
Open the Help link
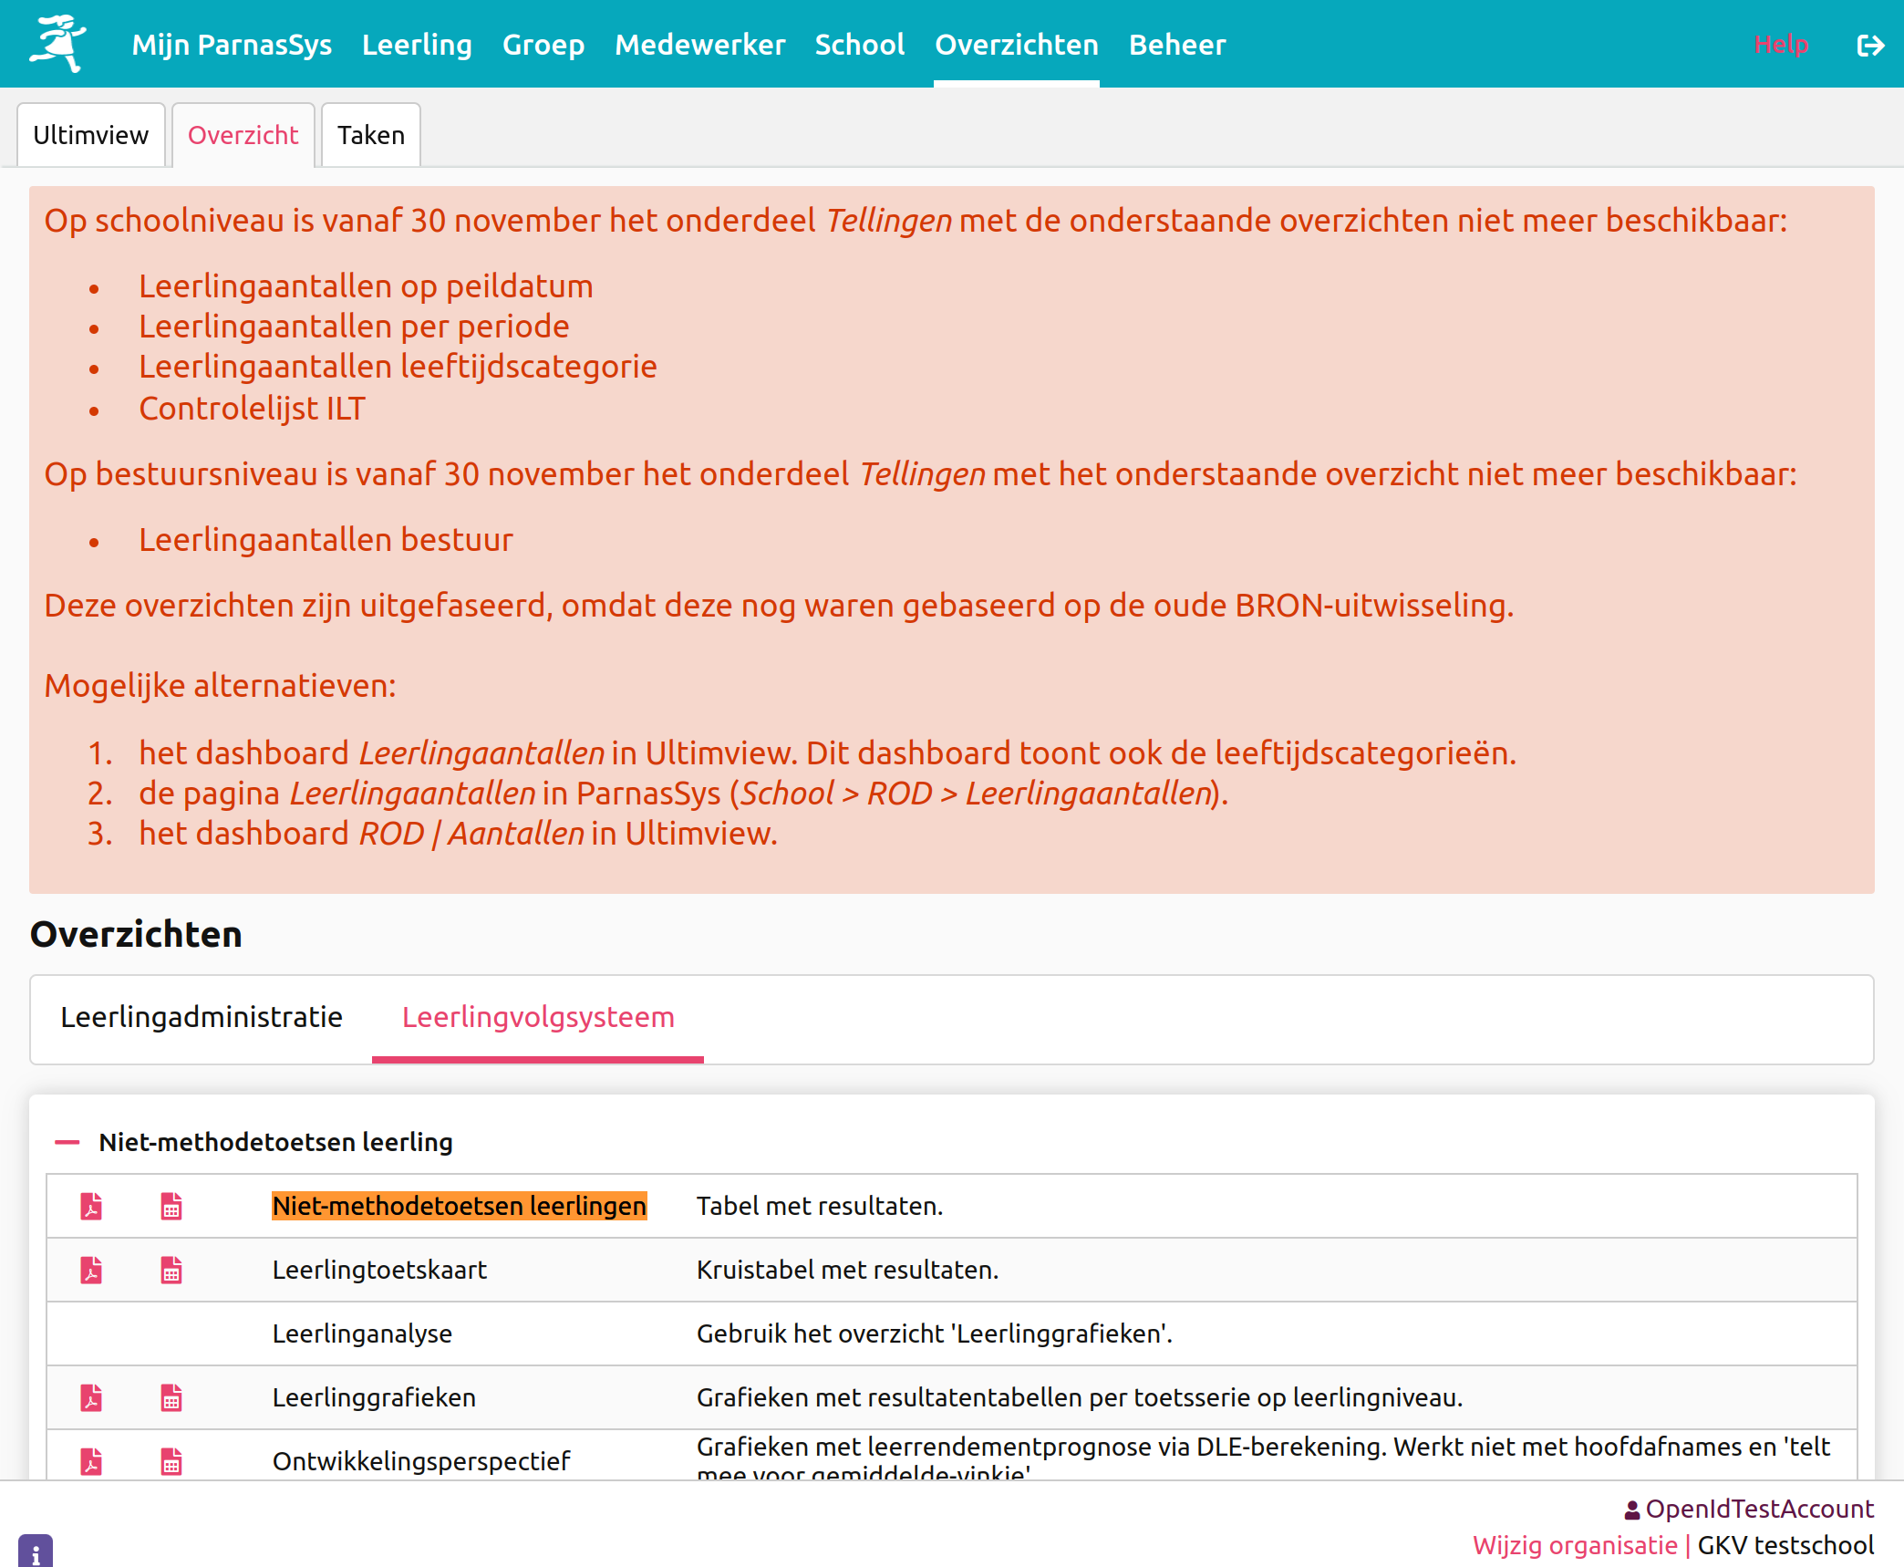pyautogui.click(x=1781, y=44)
